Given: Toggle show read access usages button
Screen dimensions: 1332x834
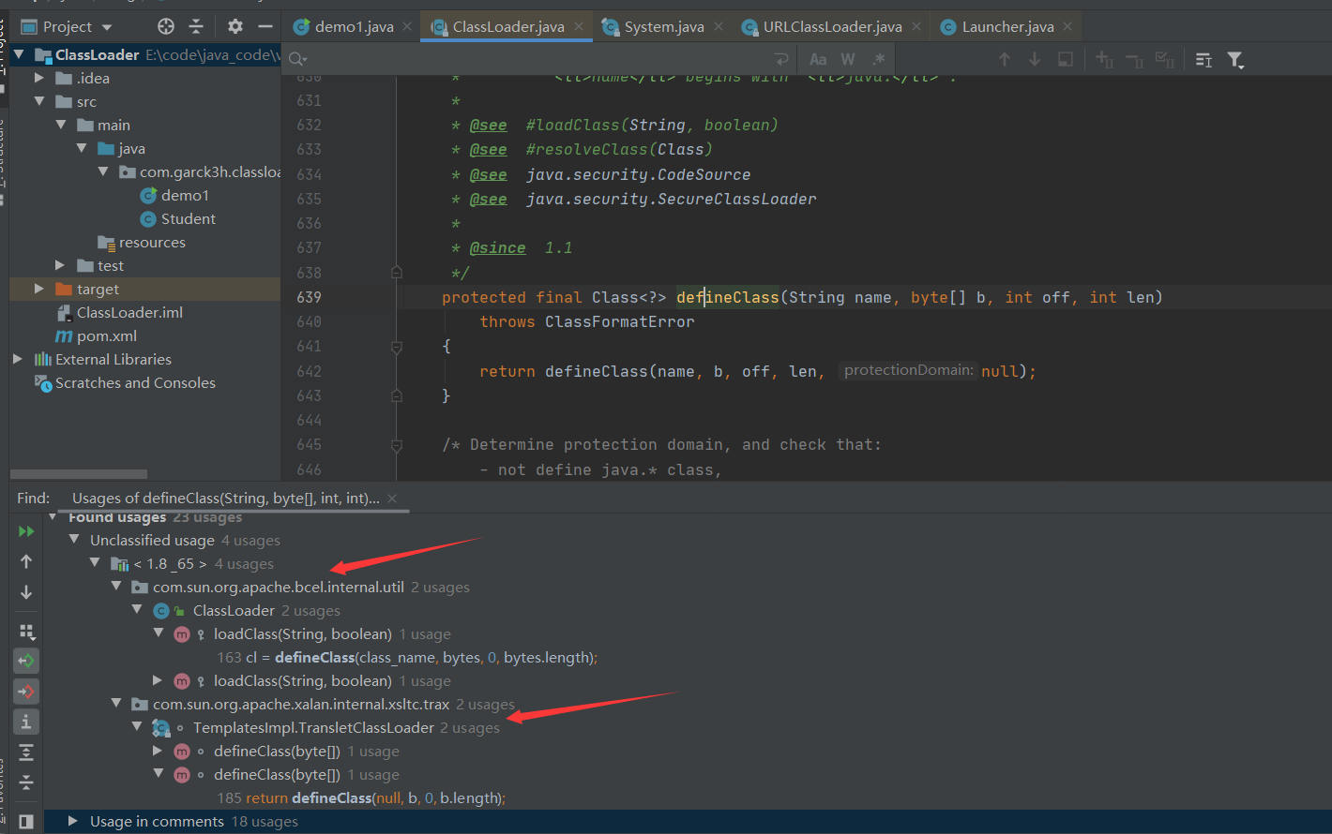Looking at the screenshot, I should 26,661.
